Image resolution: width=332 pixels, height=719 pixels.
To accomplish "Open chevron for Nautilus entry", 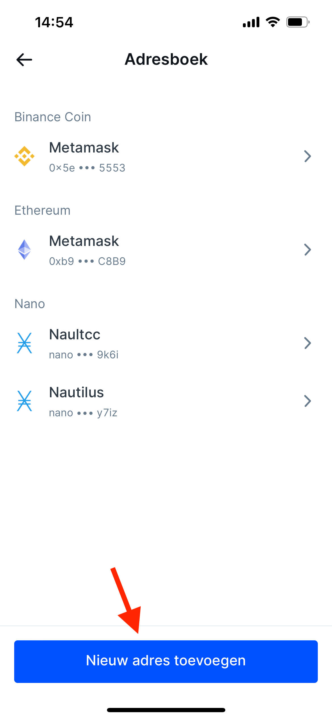I will tap(308, 401).
